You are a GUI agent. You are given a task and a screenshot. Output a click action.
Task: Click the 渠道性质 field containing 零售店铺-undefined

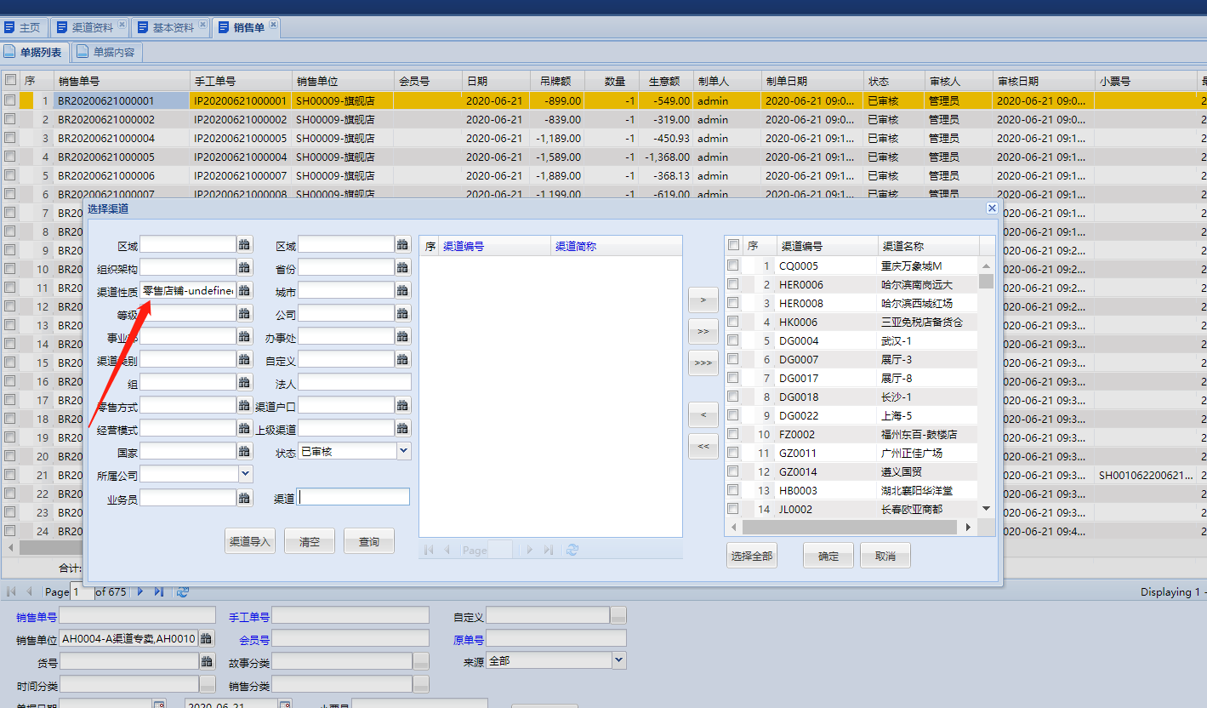click(x=188, y=291)
